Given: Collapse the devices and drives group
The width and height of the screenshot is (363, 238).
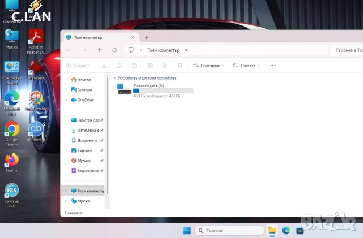Looking at the screenshot, I should click(x=115, y=78).
